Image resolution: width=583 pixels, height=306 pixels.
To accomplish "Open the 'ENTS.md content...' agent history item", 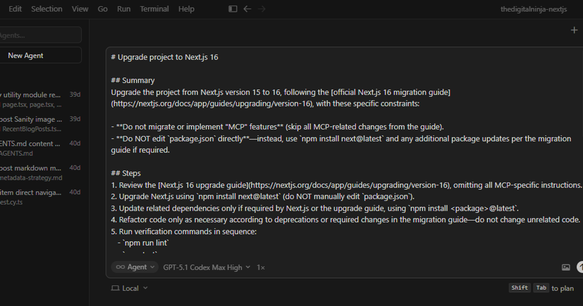I will (41, 148).
